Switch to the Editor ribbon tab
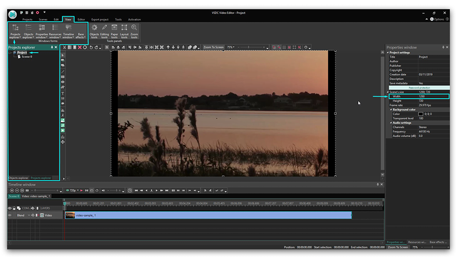Viewport: 457px width, 259px height. 81,19
